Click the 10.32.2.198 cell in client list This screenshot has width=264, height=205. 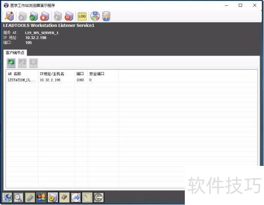50,80
